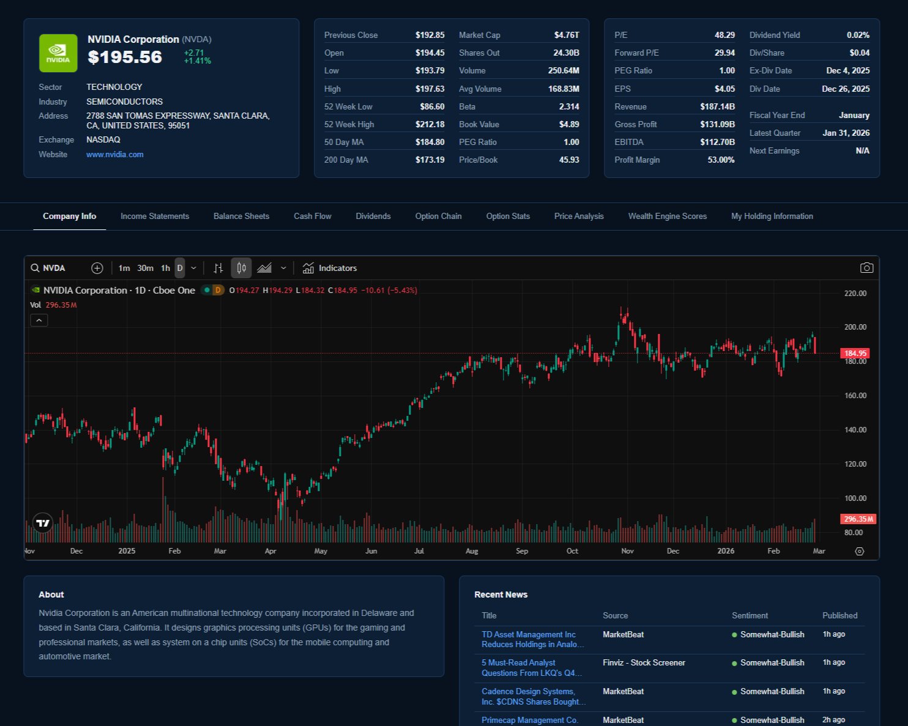Select the area chart style
908x726 pixels.
pos(264,268)
